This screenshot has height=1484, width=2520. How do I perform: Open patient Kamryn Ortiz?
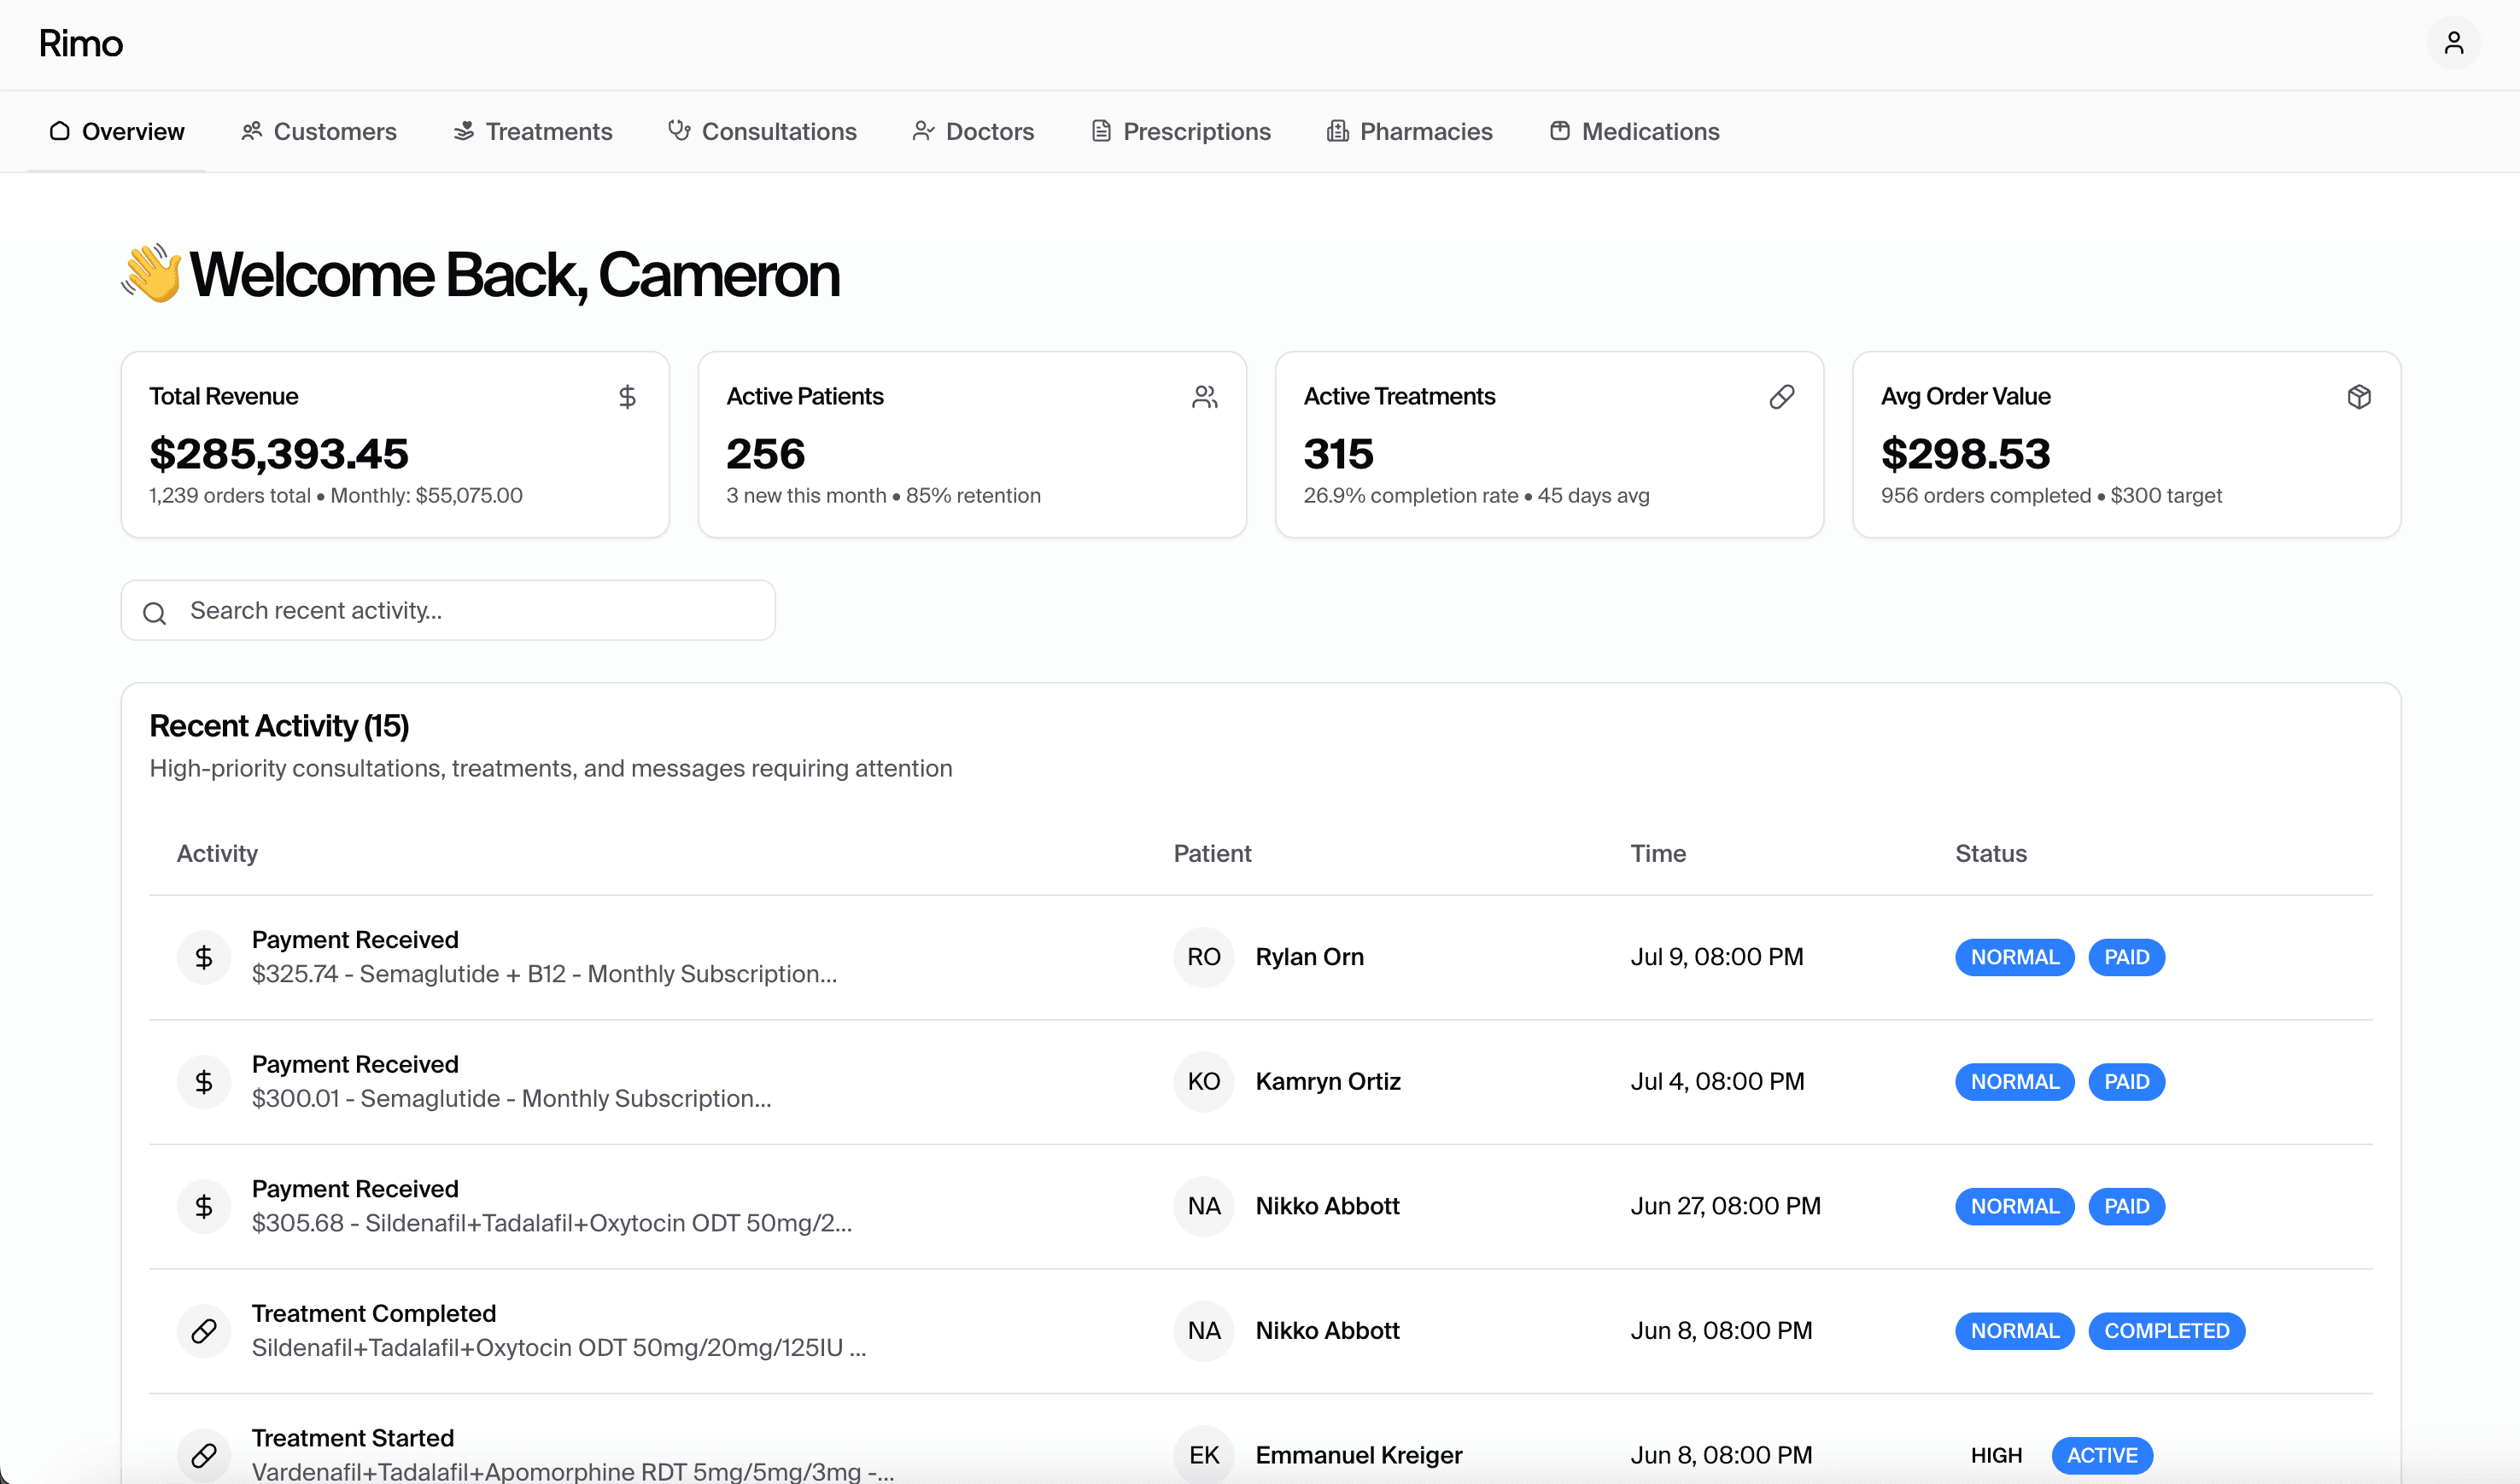tap(1328, 1081)
